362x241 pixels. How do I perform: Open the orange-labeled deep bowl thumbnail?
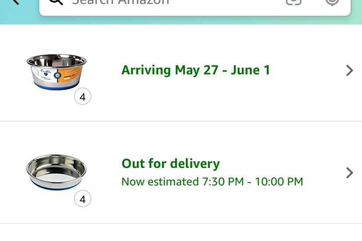click(56, 71)
